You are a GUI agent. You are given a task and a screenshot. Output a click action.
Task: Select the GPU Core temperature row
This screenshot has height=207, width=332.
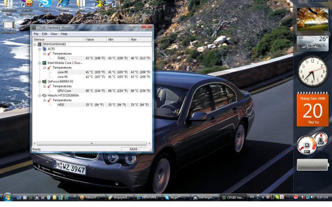pyautogui.click(x=64, y=91)
